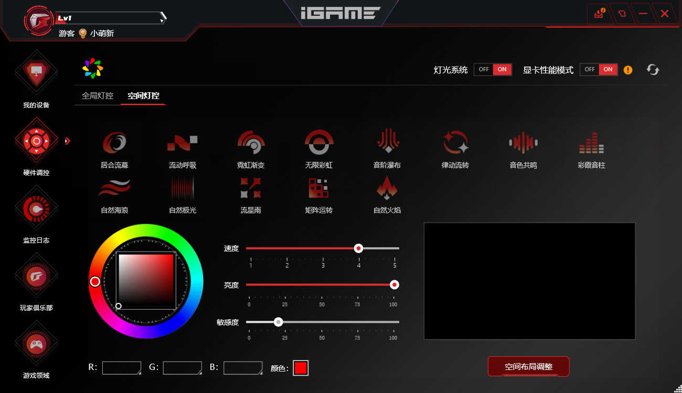Image resolution: width=682 pixels, height=393 pixels.
Task: Switch to the 空间灯控 tab
Action: pyautogui.click(x=144, y=96)
